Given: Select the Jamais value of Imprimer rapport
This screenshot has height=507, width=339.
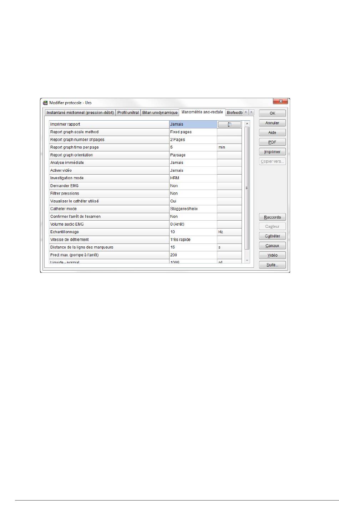Looking at the screenshot, I should [193, 124].
